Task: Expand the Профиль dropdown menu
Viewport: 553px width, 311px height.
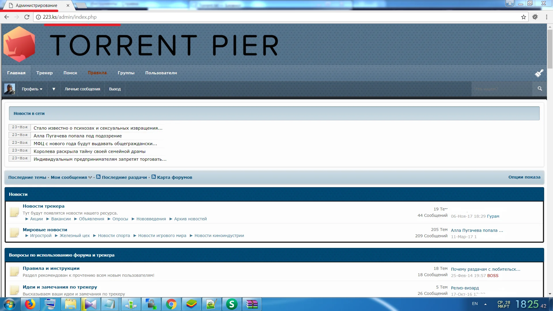Action: click(x=32, y=89)
